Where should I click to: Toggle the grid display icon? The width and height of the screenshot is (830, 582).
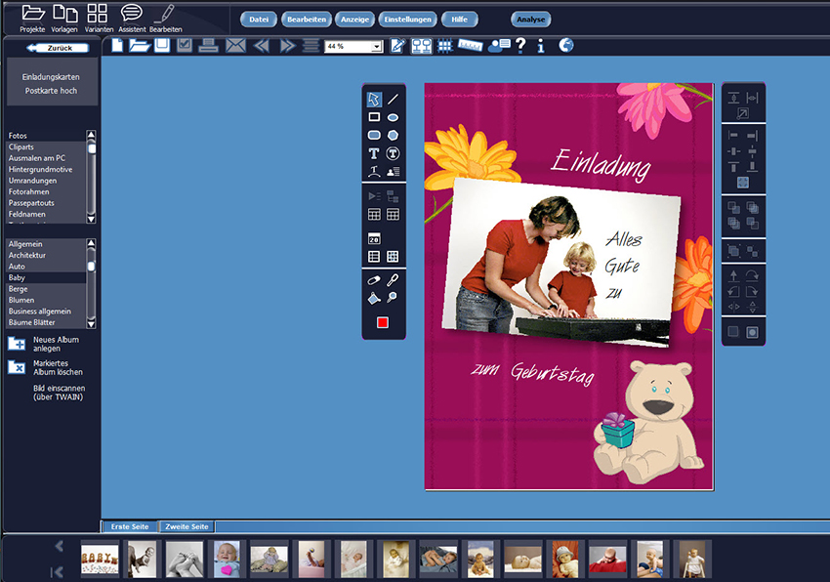tap(445, 45)
